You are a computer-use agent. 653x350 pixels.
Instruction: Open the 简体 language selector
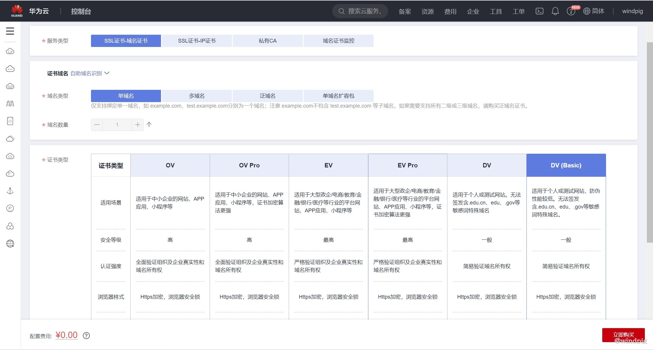pyautogui.click(x=598, y=11)
